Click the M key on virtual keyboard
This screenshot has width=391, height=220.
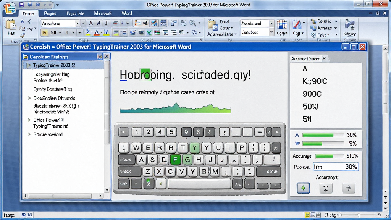215,171
